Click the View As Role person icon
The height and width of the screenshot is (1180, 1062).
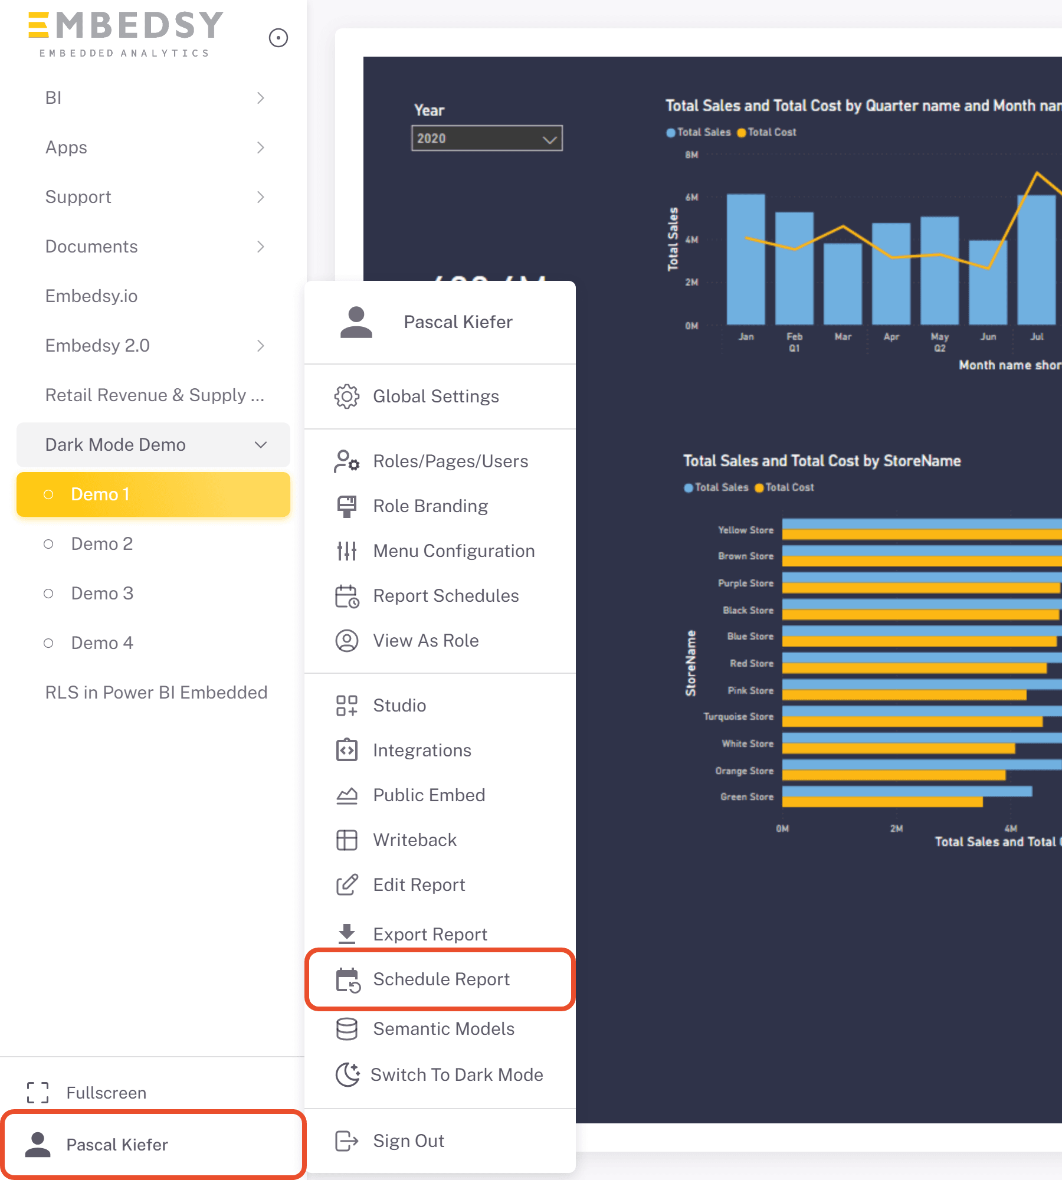pos(347,641)
